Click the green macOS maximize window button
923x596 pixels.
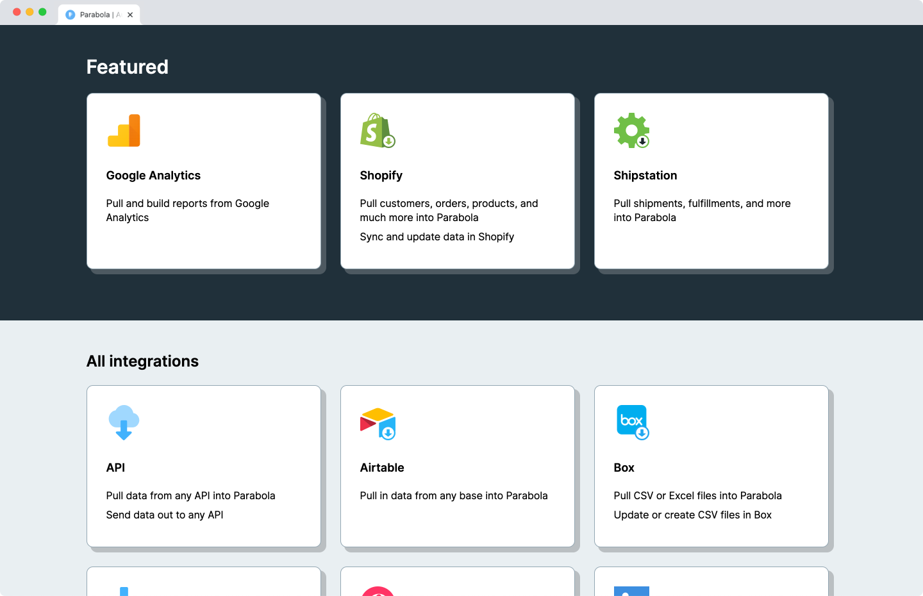coord(42,12)
